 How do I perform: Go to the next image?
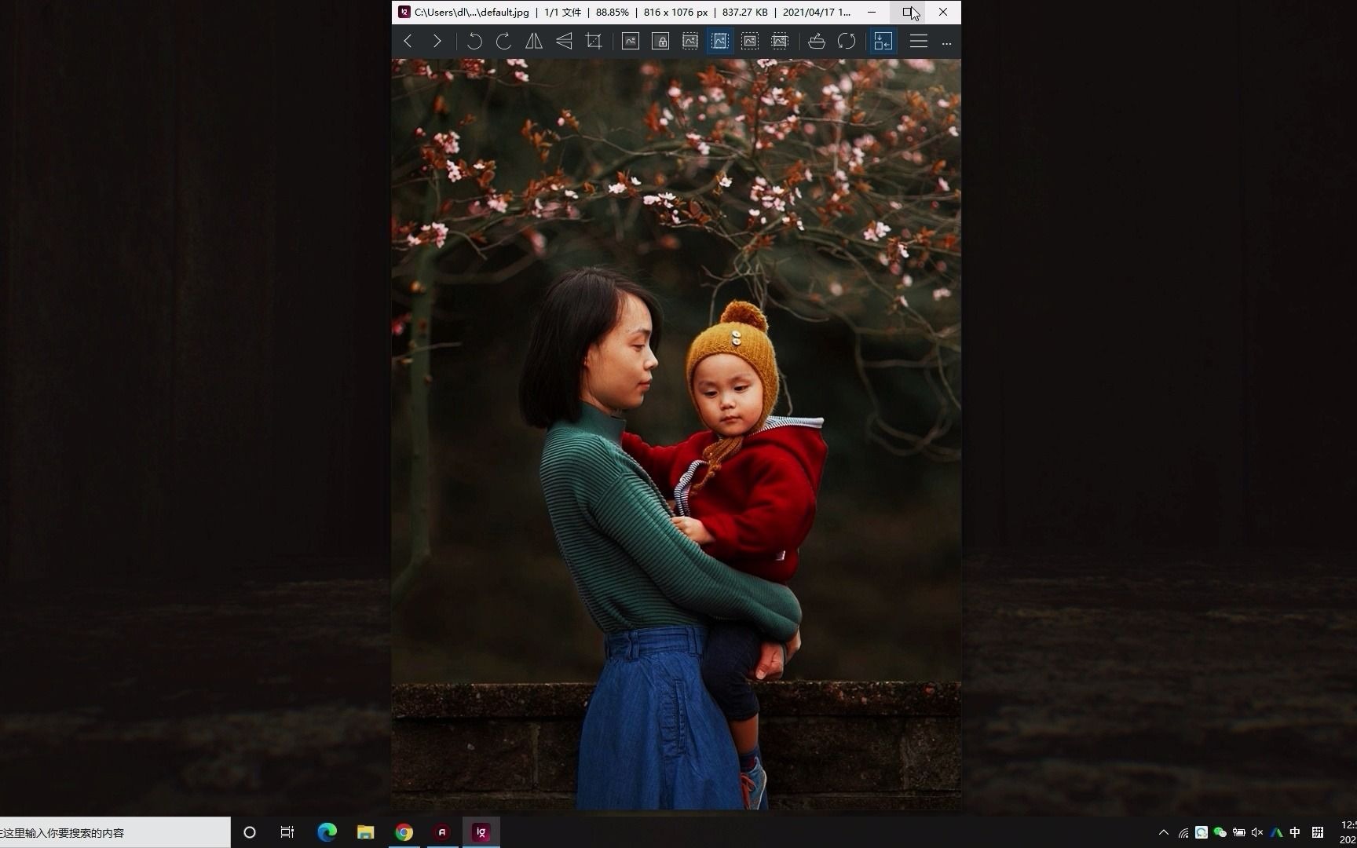(x=437, y=41)
